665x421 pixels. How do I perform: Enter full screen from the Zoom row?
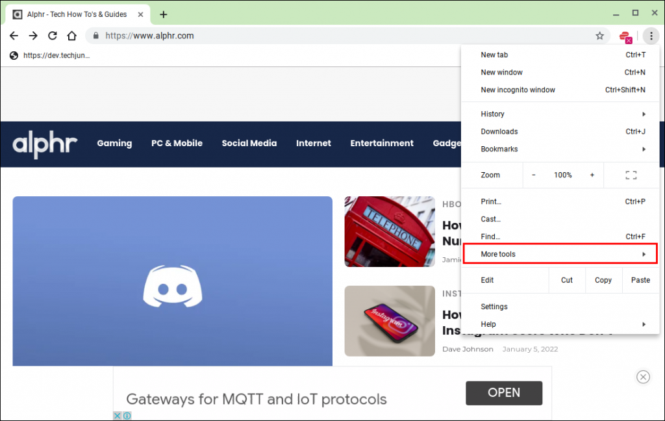point(631,175)
